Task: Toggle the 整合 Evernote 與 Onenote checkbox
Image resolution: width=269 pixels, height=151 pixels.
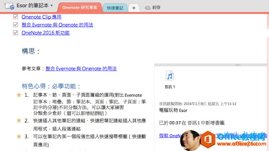Action: point(16,25)
